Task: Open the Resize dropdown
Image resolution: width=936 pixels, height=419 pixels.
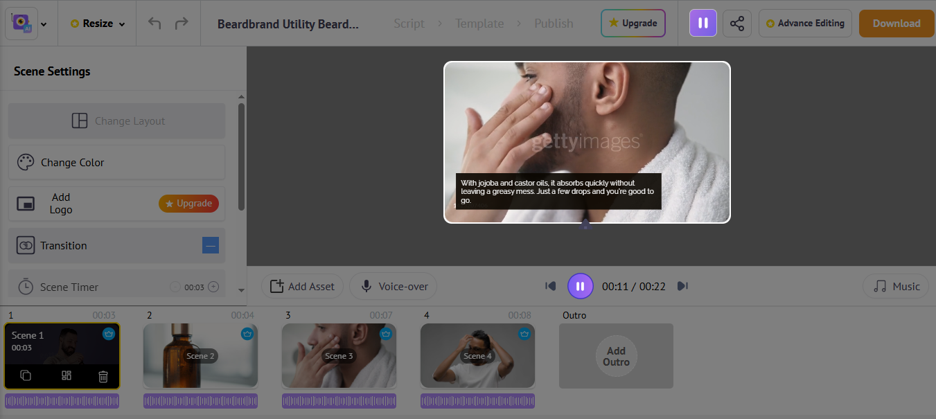Action: tap(96, 23)
